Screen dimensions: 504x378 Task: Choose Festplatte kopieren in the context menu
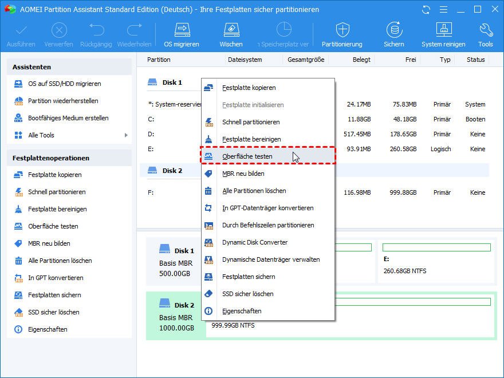pyautogui.click(x=268, y=88)
